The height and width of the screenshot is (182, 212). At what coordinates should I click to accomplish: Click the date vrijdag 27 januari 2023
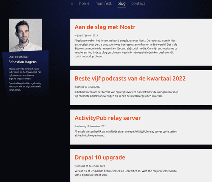point(86,35)
